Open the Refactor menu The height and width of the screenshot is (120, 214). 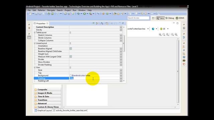pos(41,10)
